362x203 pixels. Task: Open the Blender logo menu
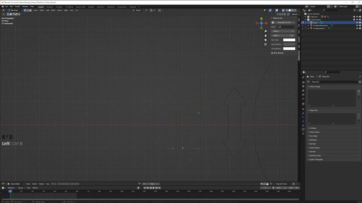2,7
